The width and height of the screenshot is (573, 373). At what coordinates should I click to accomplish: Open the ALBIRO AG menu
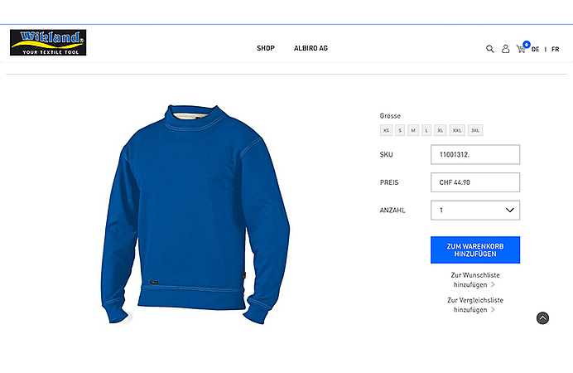point(311,48)
